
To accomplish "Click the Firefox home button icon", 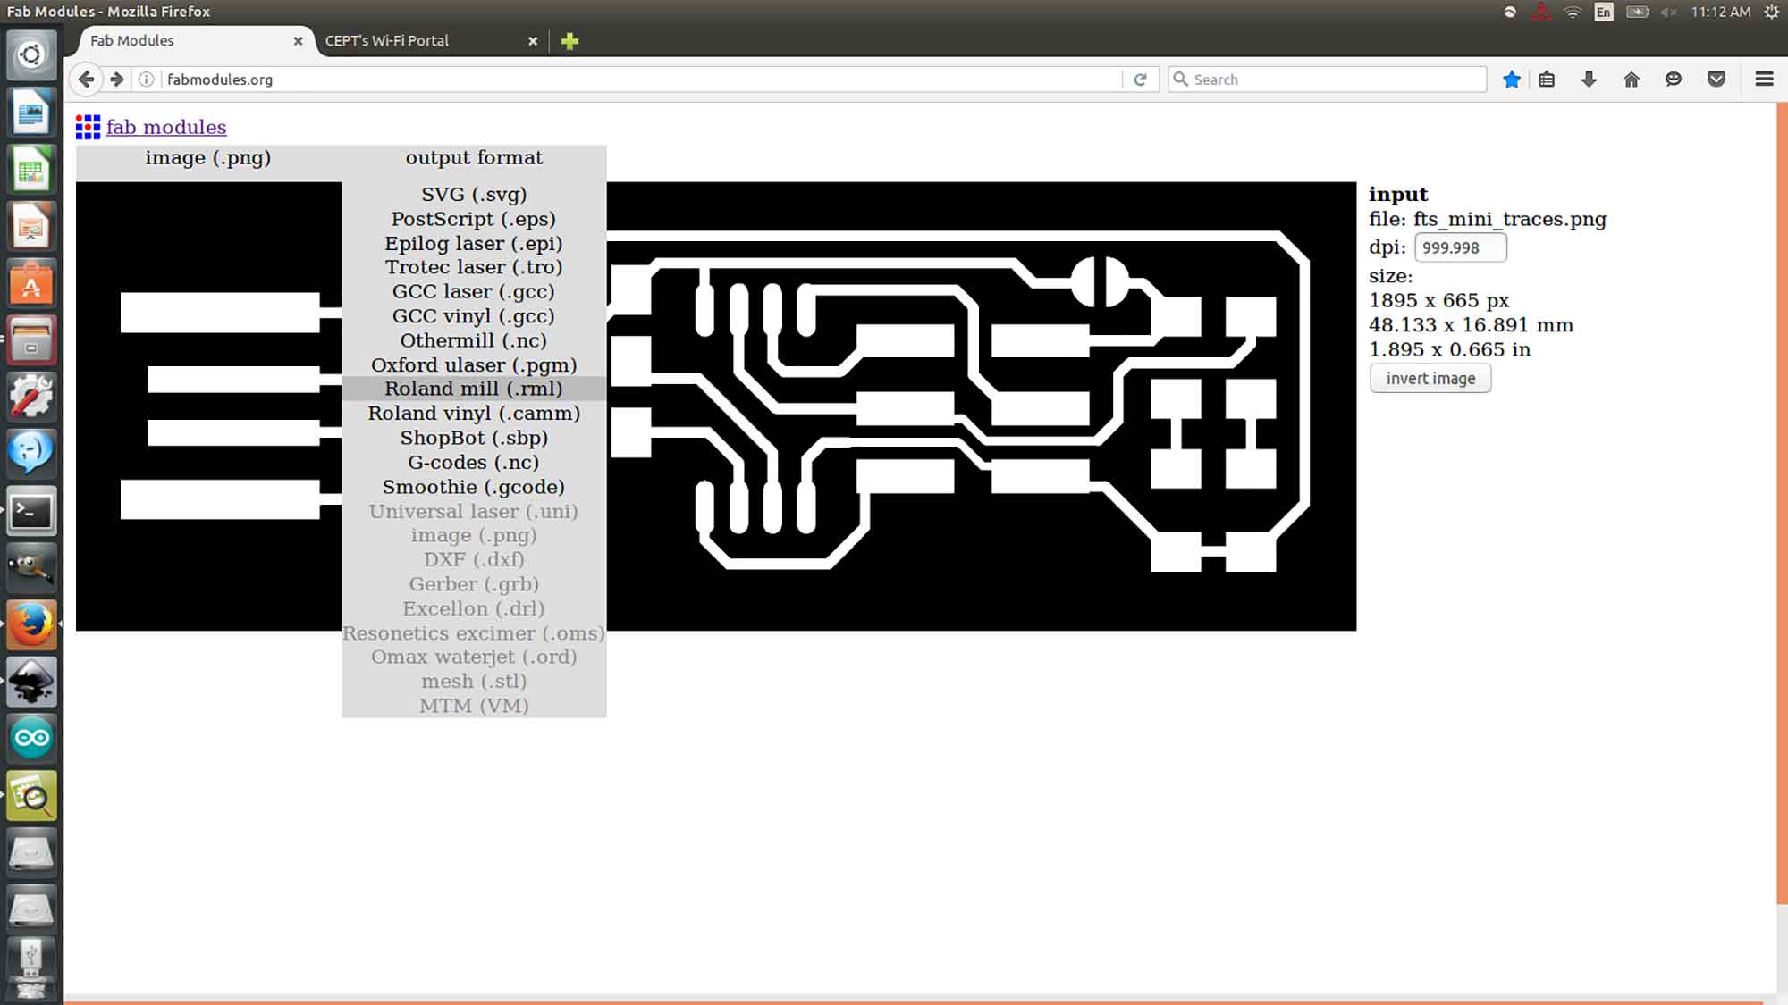I will [1631, 79].
